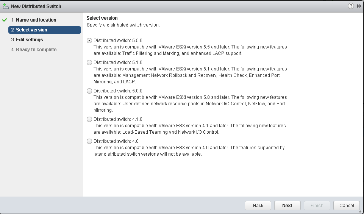
Task: Click the 'New Distributed Switch' window title
Action: 36,6
